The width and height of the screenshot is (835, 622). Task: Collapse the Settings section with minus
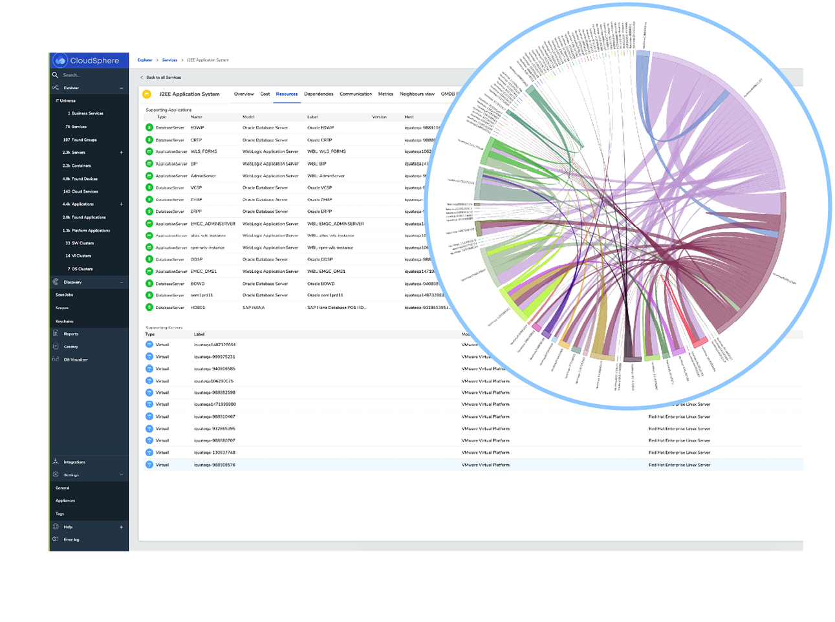[121, 475]
